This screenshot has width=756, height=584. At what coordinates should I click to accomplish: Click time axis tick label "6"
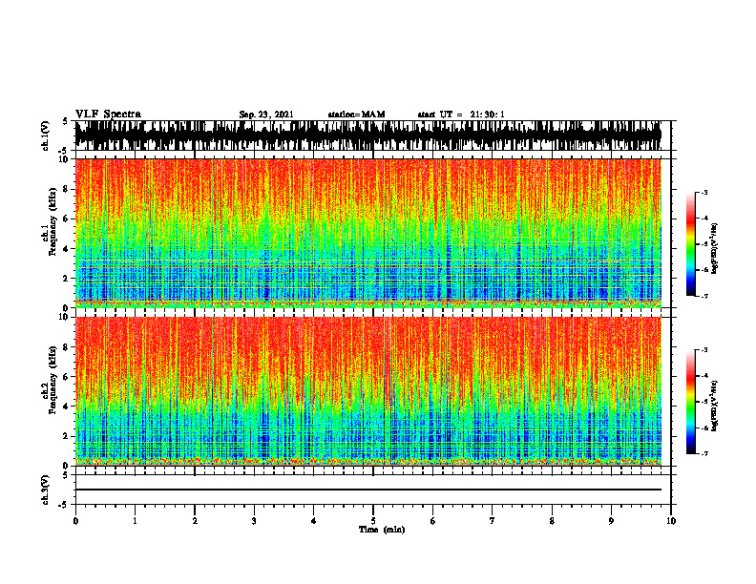pyautogui.click(x=433, y=521)
